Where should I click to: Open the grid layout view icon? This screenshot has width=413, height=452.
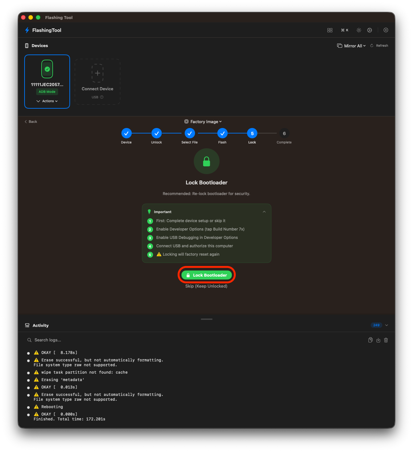pyautogui.click(x=330, y=30)
